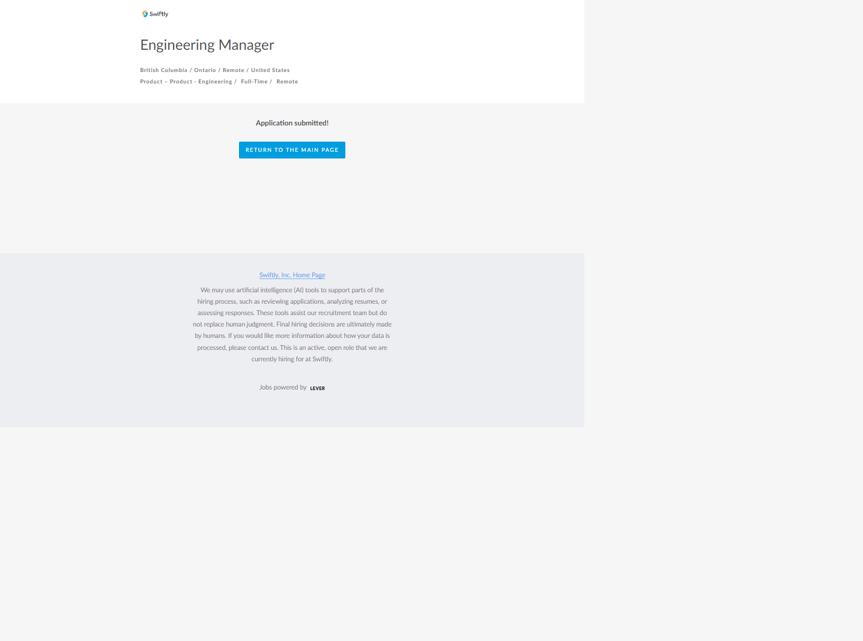863x641 pixels.
Task: Click the British Columbia location text
Action: pyautogui.click(x=163, y=70)
